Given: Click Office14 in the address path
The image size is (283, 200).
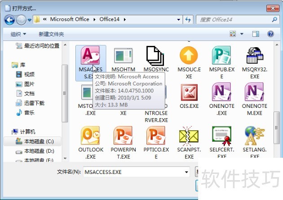Looking at the screenshot, I should pyautogui.click(x=109, y=19).
